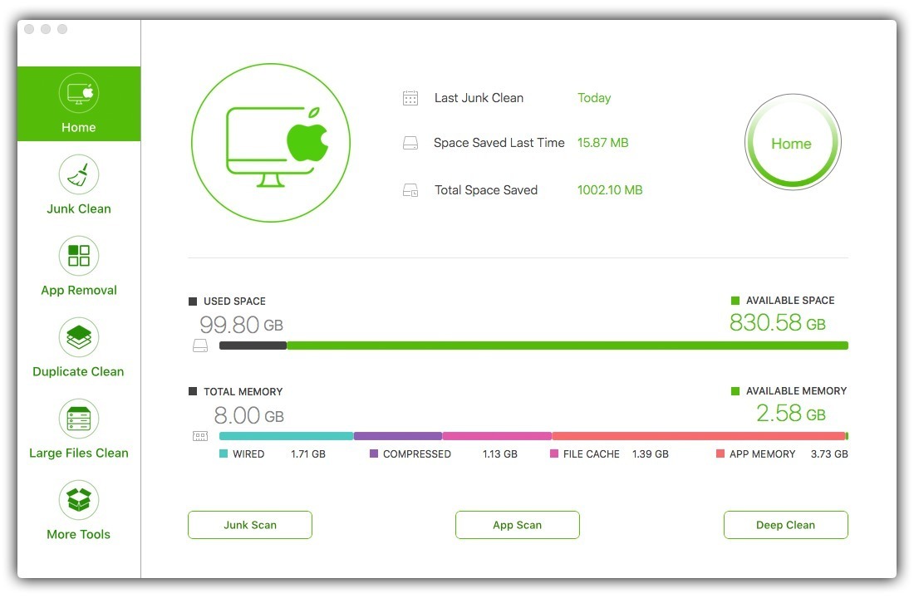Click the 15.87 MB value

click(602, 143)
